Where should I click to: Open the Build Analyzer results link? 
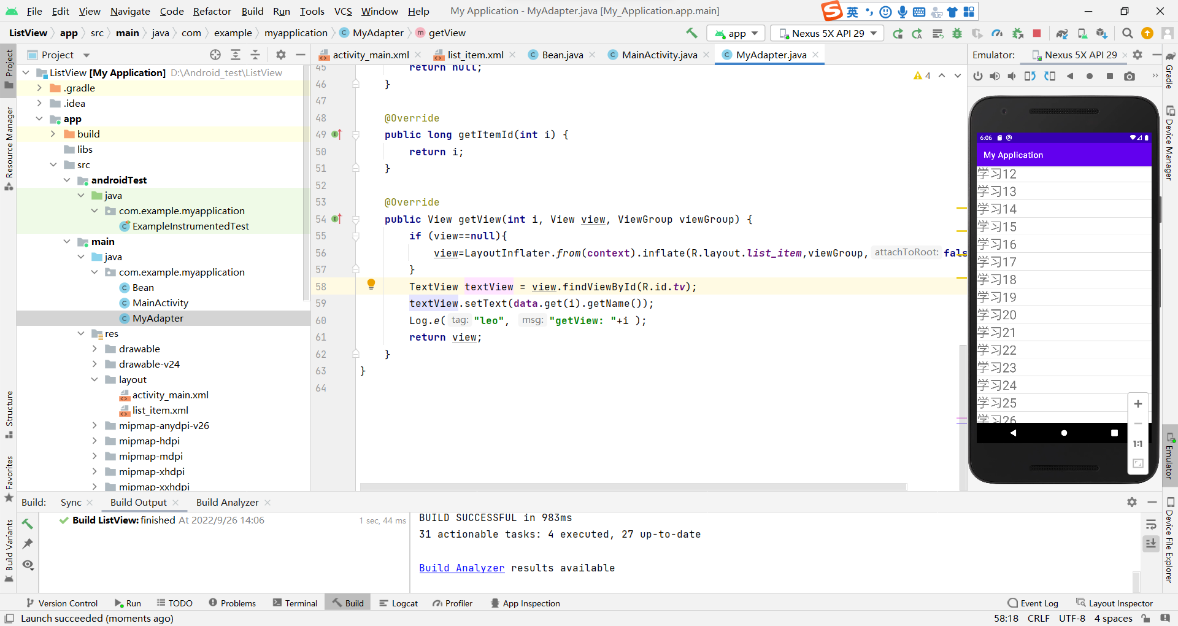pos(461,568)
